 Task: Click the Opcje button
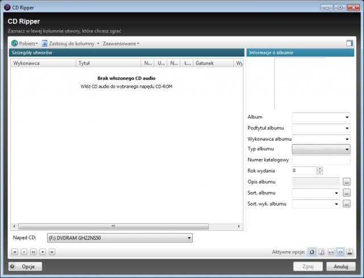pos(25,266)
